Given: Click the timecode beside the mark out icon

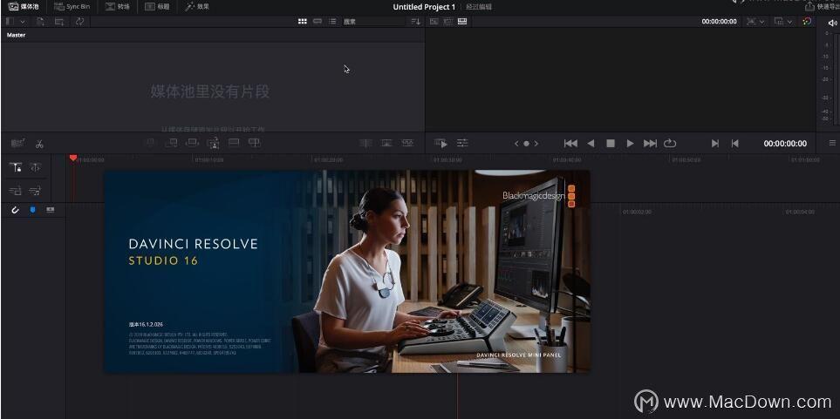Looking at the screenshot, I should point(785,144).
